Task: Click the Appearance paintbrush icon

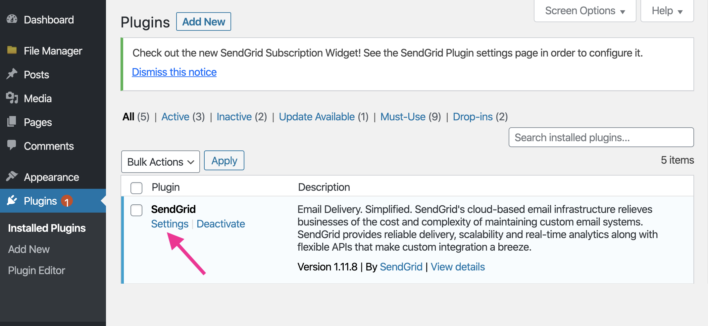Action: tap(12, 177)
